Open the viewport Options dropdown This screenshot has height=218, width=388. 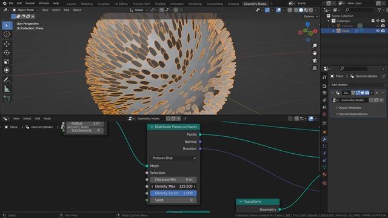click(x=310, y=16)
